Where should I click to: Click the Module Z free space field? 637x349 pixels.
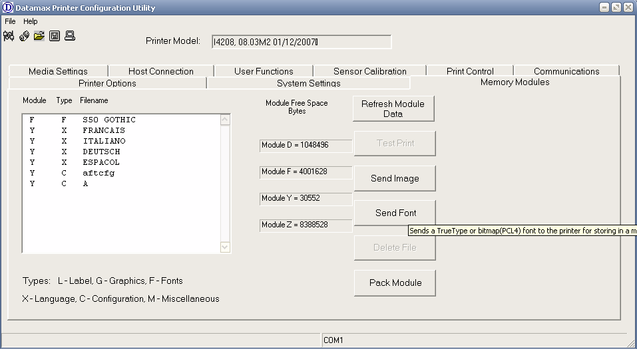click(306, 225)
